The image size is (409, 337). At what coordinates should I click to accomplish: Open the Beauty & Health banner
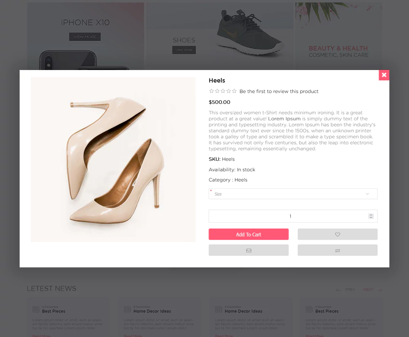[x=338, y=51]
